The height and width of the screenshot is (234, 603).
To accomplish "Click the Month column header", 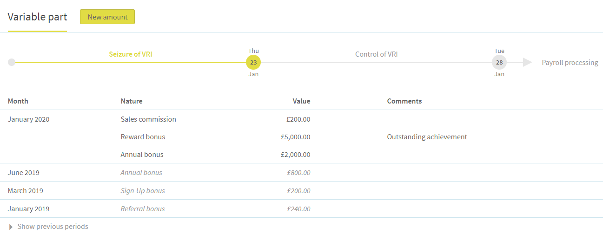I will click(18, 101).
